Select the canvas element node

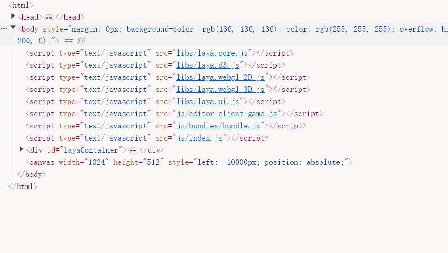[42, 162]
